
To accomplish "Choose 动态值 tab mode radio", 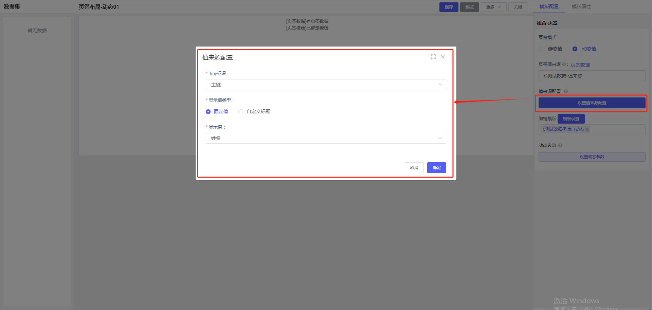I will coord(575,49).
